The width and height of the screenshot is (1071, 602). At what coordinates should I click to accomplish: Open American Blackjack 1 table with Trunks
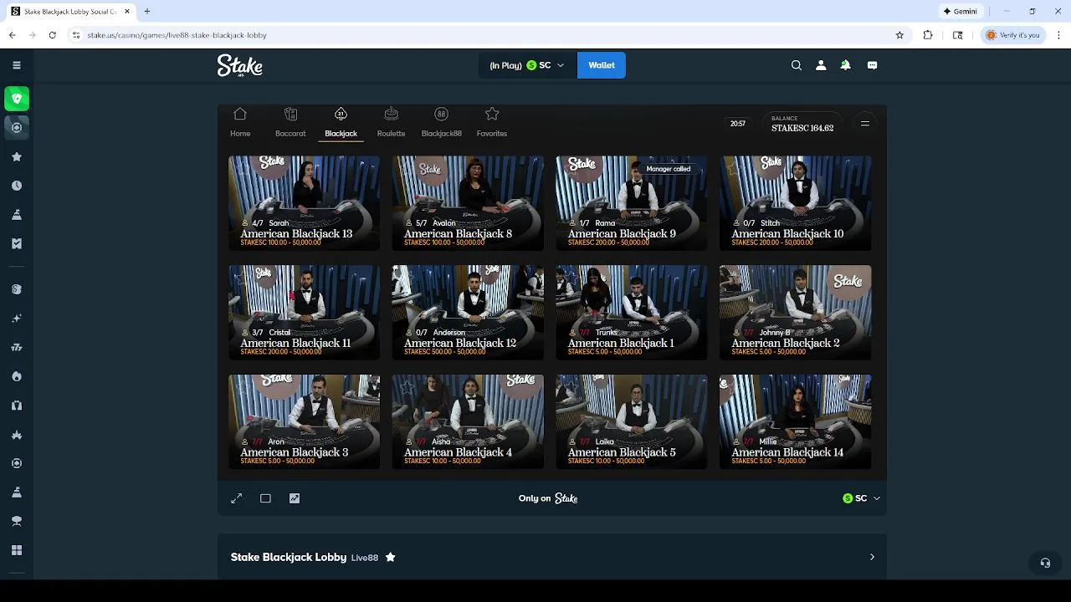pyautogui.click(x=632, y=313)
